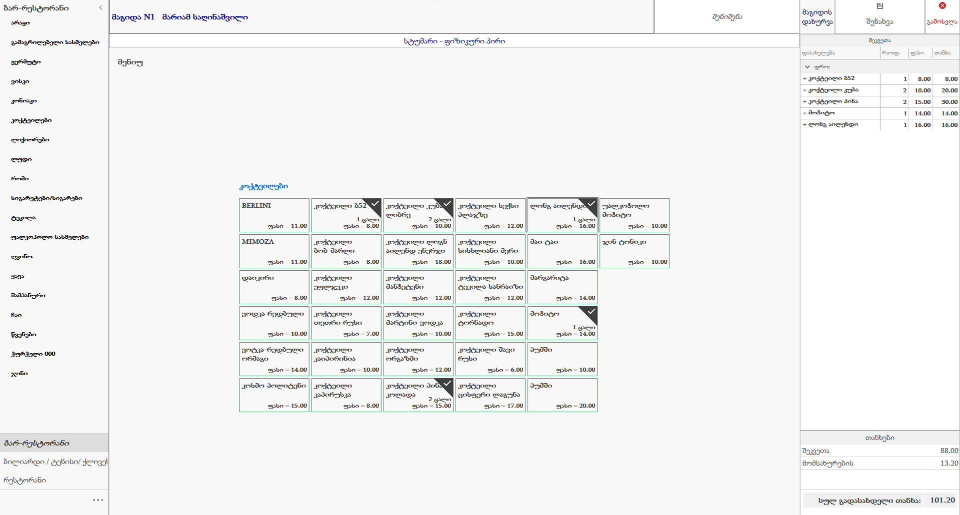Click the checkmark on კოქტეილი კუბა ლიბრე tile
The width and height of the screenshot is (960, 515).
[446, 204]
